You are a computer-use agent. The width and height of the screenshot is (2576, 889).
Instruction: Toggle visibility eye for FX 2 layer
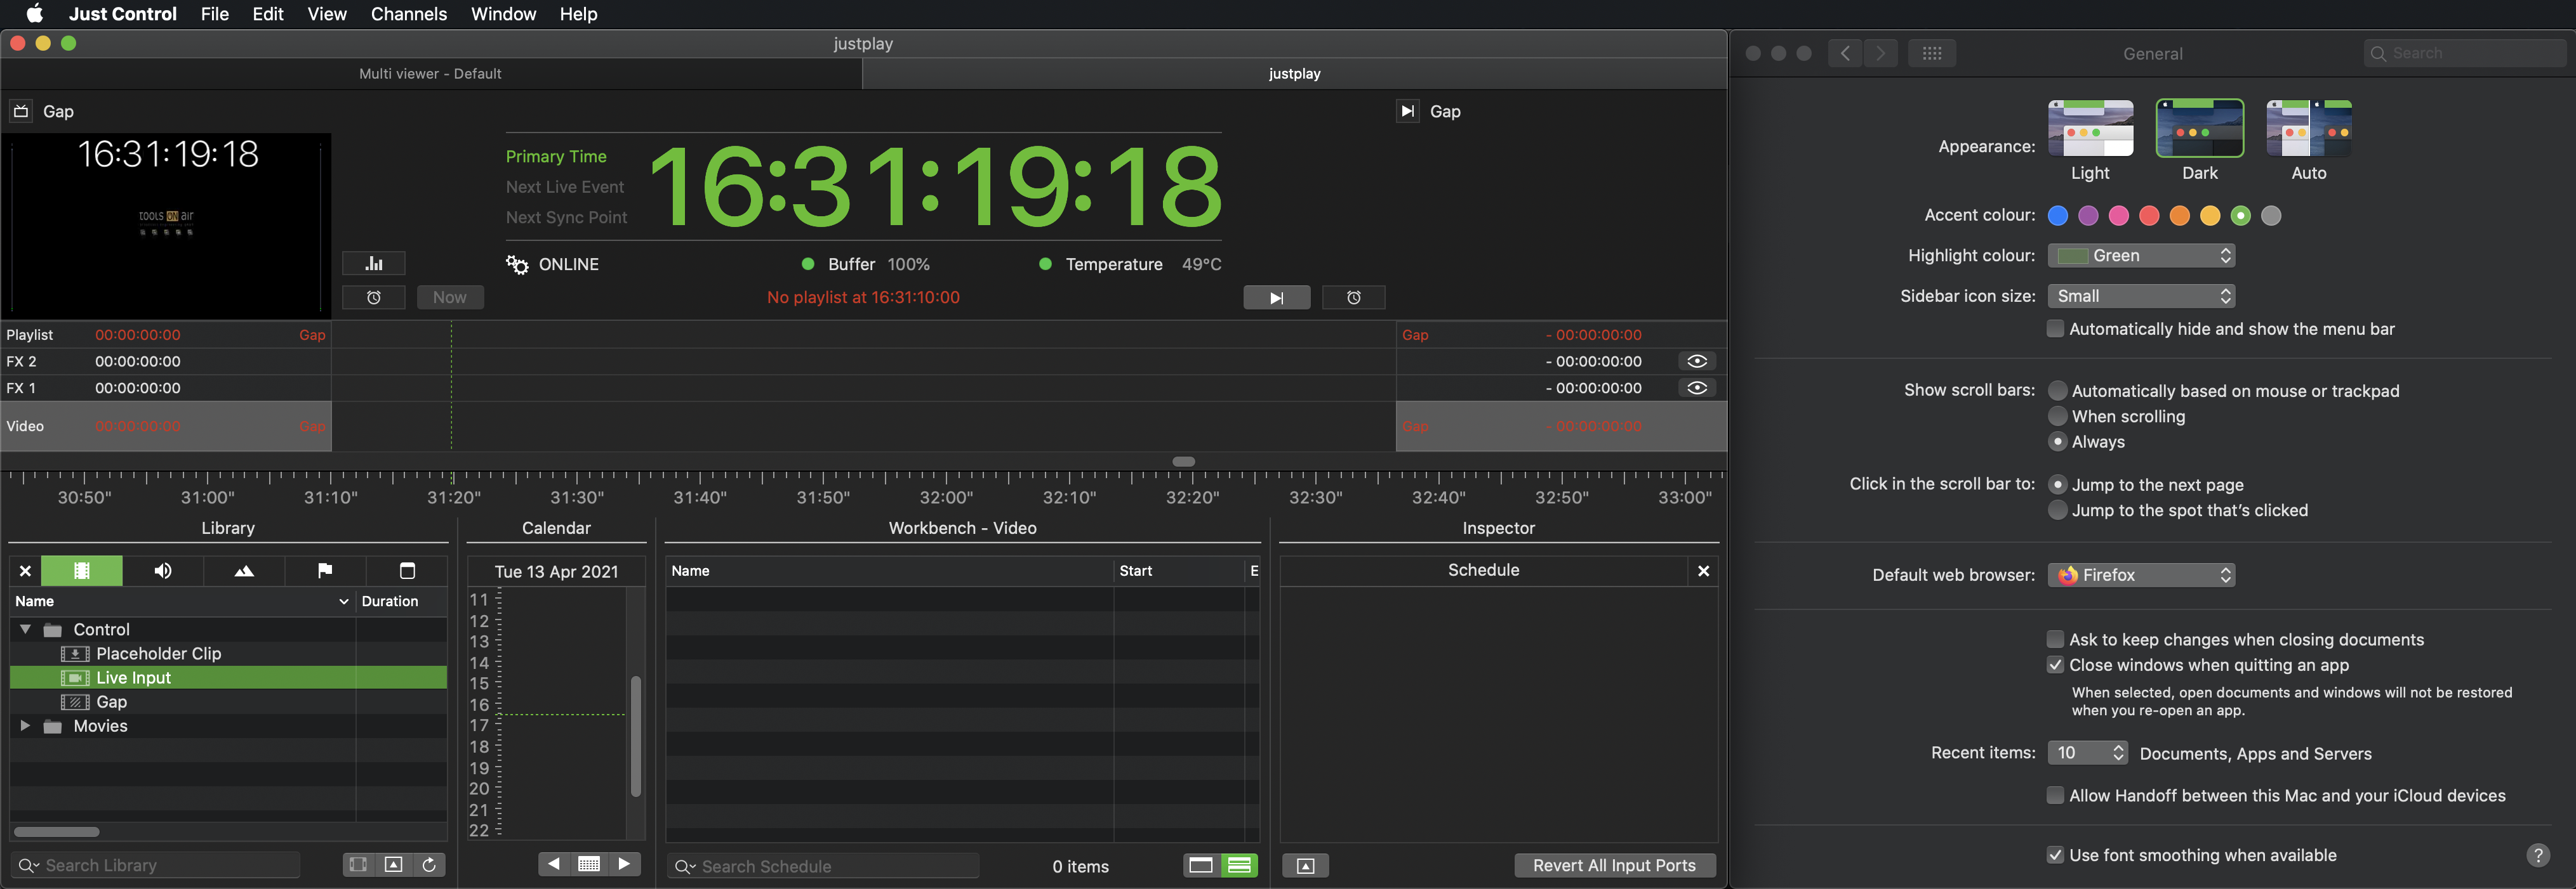1697,361
